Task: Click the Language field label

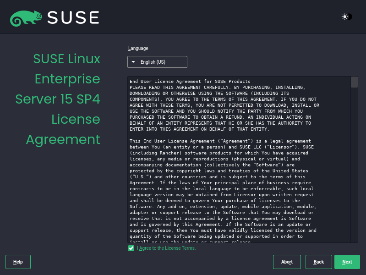Action: (x=138, y=49)
